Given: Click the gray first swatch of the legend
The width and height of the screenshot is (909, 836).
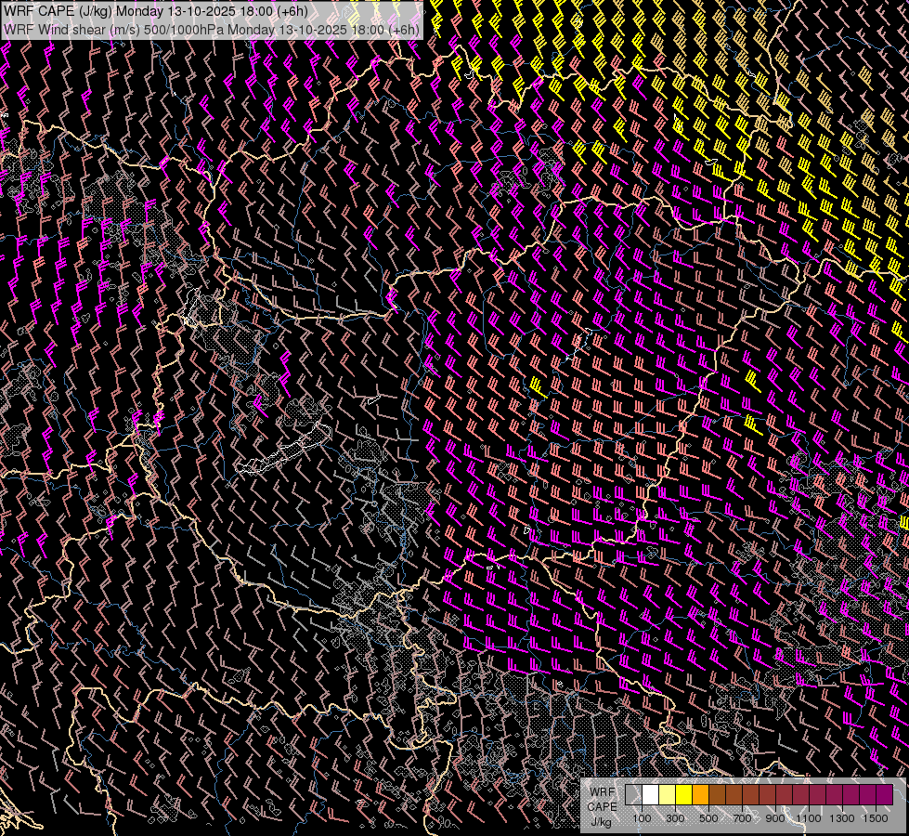Looking at the screenshot, I should [x=633, y=794].
